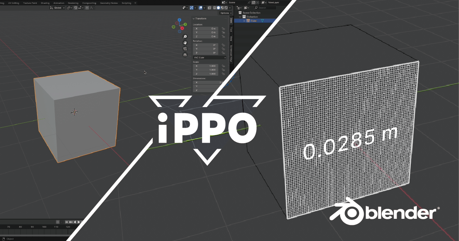Click the Cube object icon in the outliner

tap(248, 21)
